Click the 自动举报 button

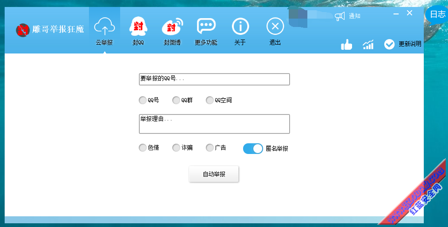214,174
